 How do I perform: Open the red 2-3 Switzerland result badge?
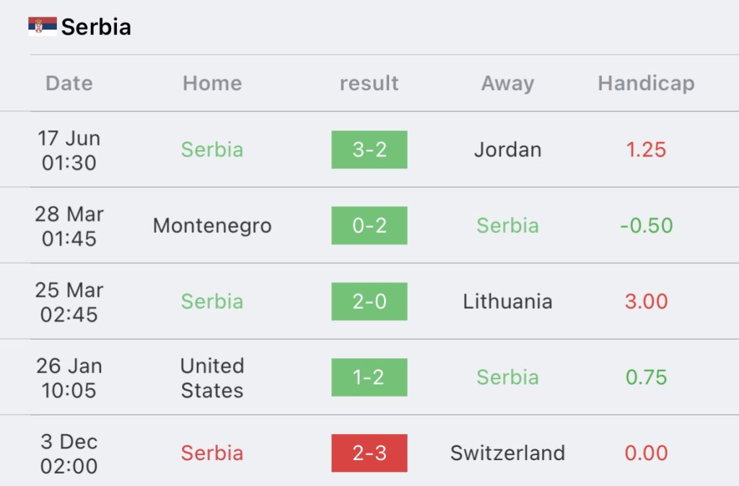tap(369, 453)
